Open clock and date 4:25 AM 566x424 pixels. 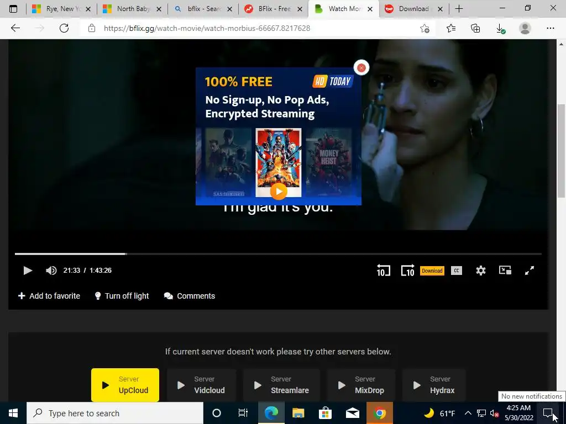518,413
